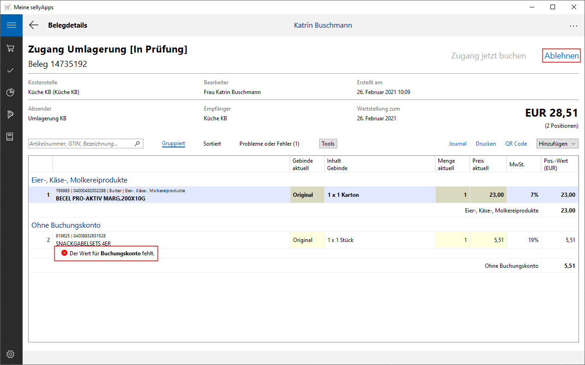Click the Tools button
The width and height of the screenshot is (585, 365).
(x=328, y=144)
